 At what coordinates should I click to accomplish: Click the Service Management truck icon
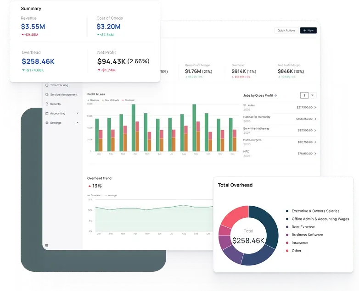coord(47,94)
